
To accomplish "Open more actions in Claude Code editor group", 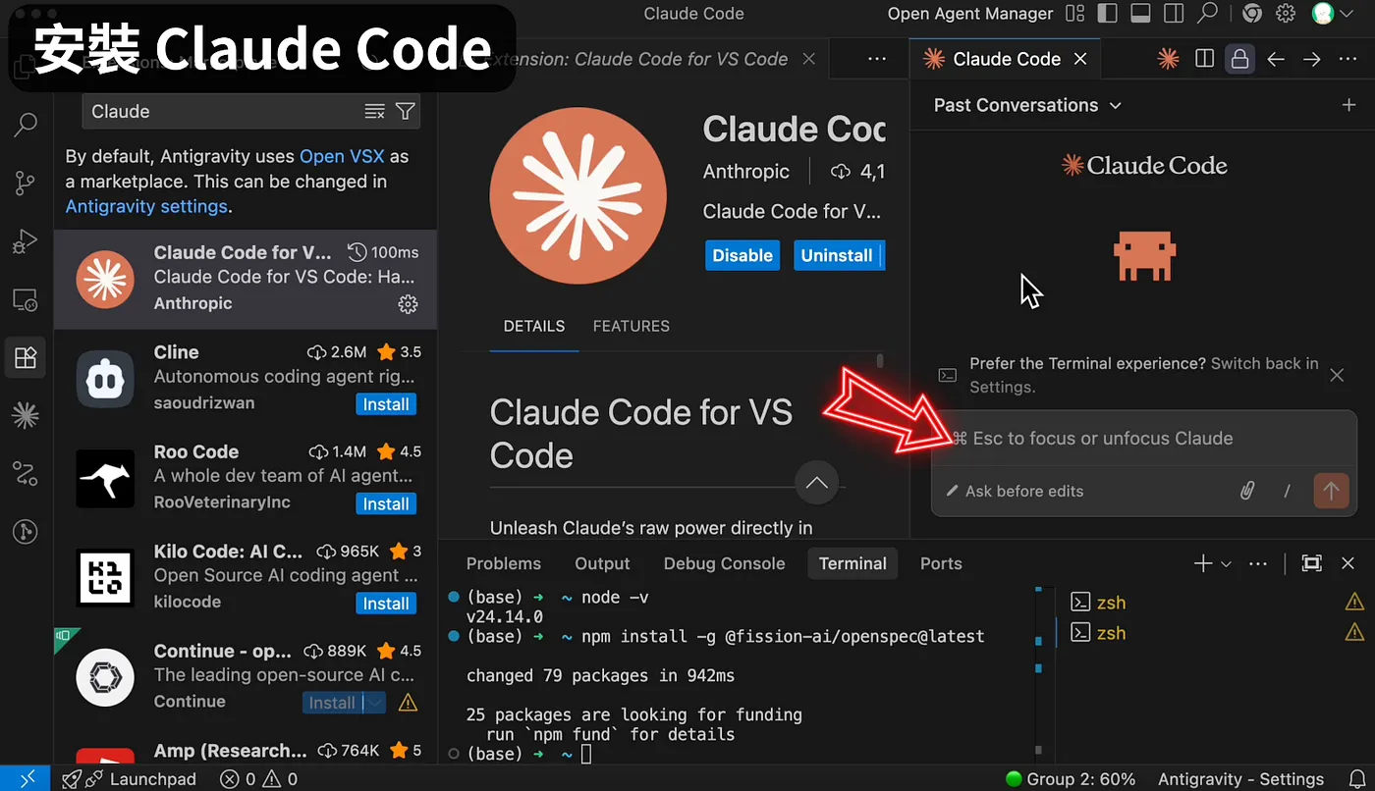I will (1347, 59).
